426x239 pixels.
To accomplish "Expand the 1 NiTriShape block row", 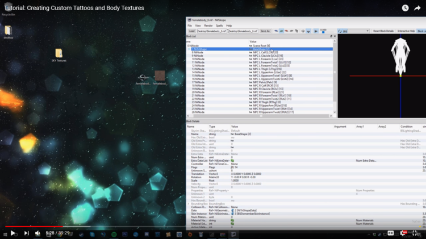I will pyautogui.click(x=189, y=49).
